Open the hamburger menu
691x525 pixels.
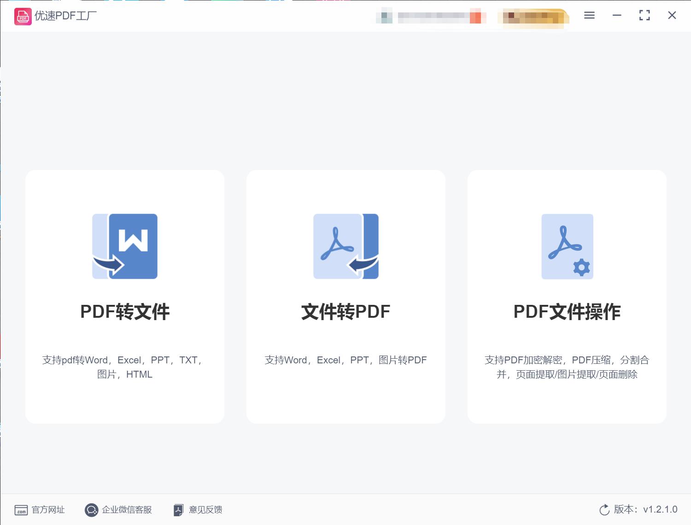pos(589,15)
